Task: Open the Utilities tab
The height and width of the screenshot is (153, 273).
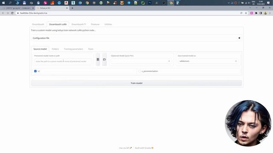Action: pyautogui.click(x=108, y=24)
